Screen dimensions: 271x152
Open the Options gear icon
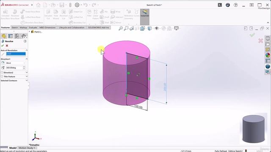[x=77, y=5]
